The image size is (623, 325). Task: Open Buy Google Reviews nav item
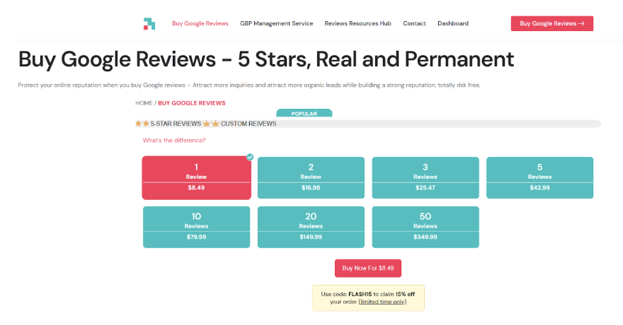[x=200, y=23]
